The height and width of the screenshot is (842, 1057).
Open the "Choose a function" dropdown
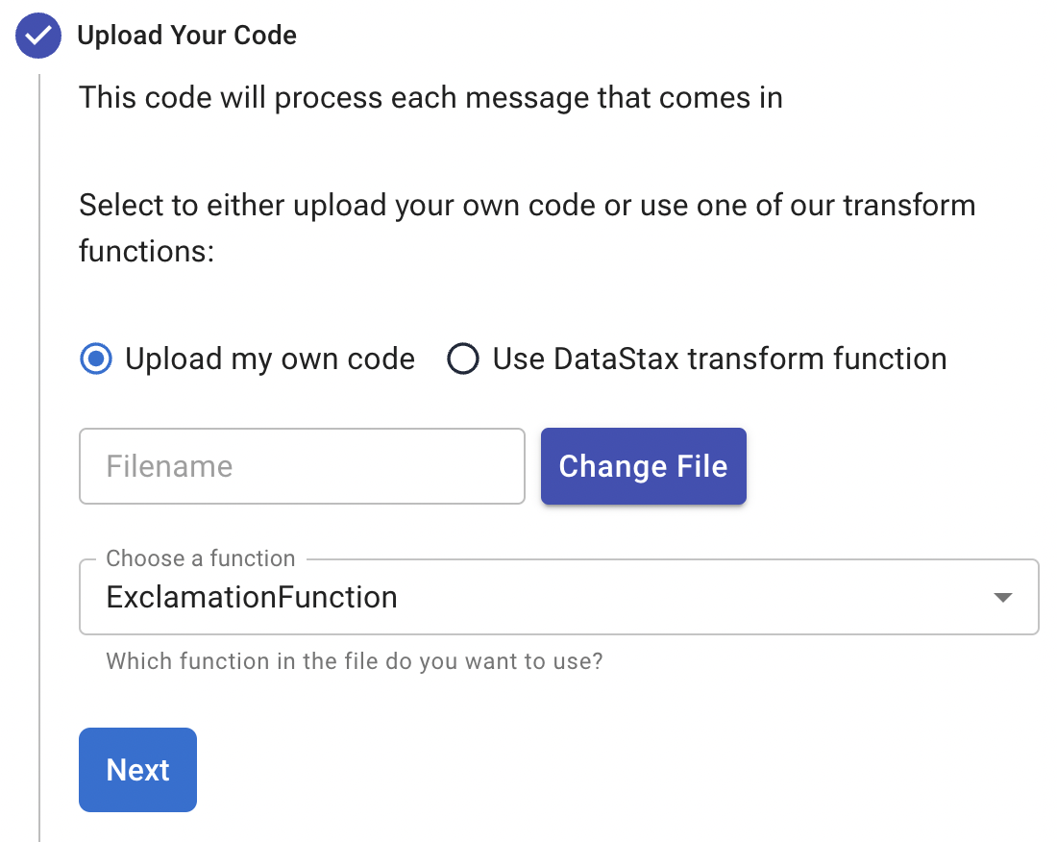557,598
